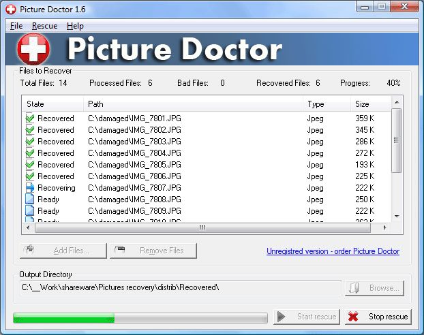This screenshot has height=335, width=424.
Task: Click the 286 K size value
Action: coord(365,142)
